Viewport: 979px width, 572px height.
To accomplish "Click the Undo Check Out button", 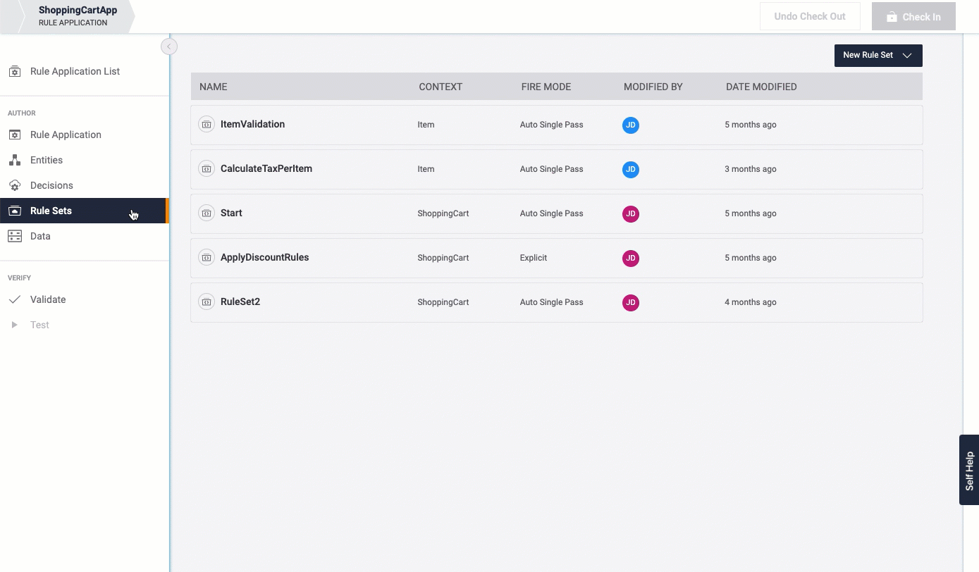I will [809, 16].
